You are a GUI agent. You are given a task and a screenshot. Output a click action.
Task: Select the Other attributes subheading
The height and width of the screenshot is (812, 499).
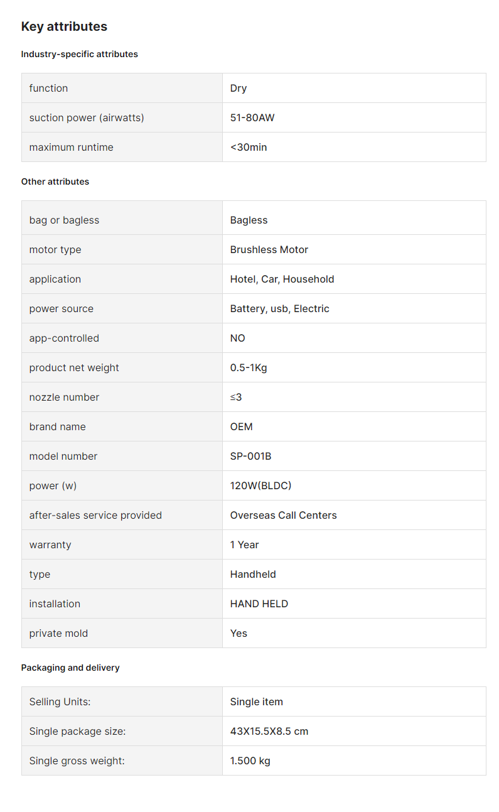[55, 181]
